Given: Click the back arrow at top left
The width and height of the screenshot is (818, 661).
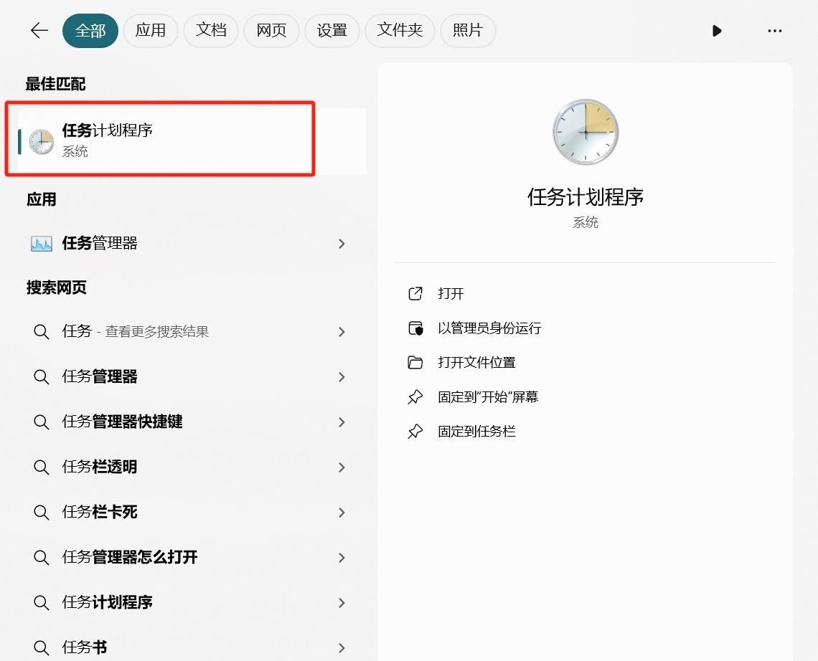Looking at the screenshot, I should (x=38, y=30).
